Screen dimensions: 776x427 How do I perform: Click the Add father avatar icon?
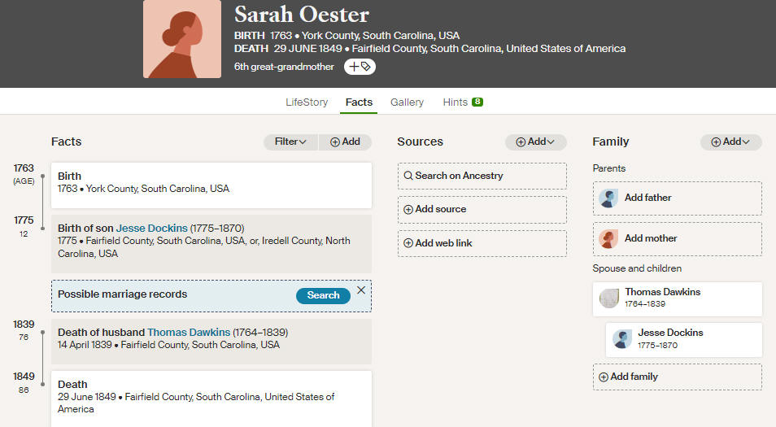coord(608,198)
